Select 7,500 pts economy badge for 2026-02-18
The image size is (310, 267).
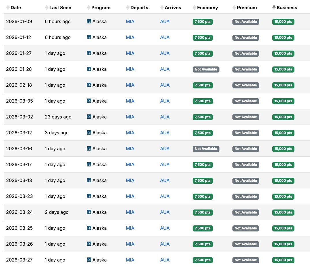point(202,85)
